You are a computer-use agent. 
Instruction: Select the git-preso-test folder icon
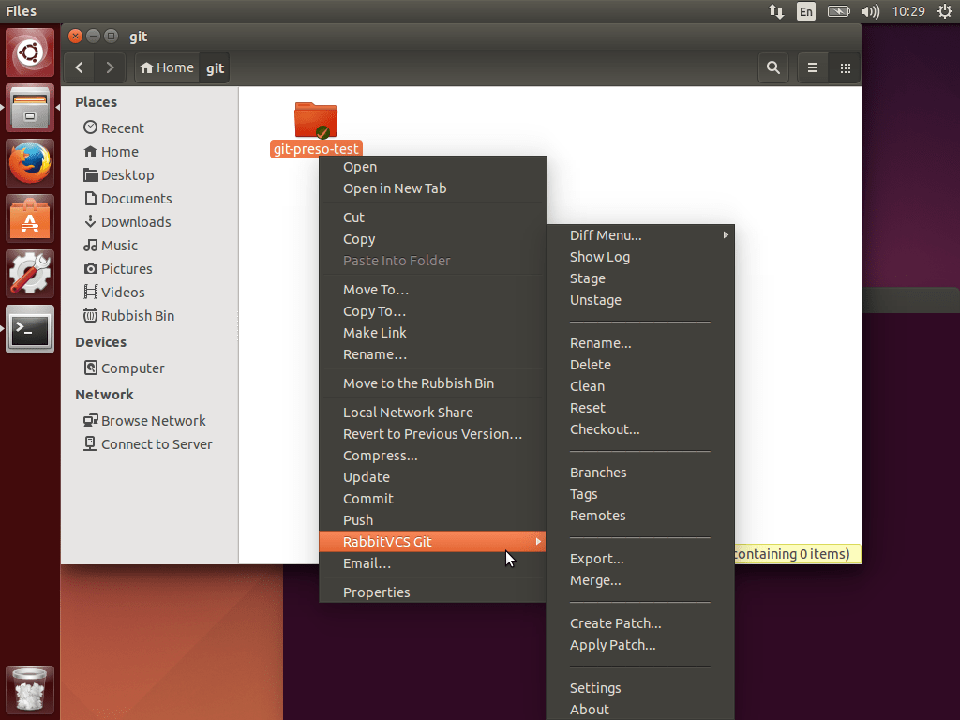pyautogui.click(x=316, y=120)
